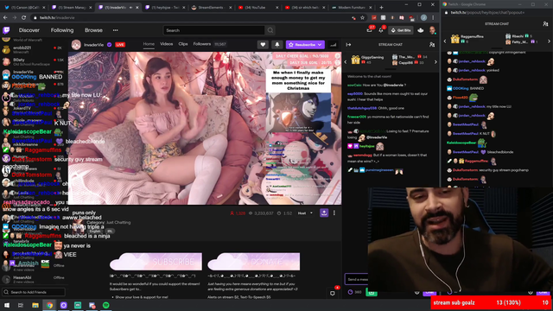Viewport: 553px width, 311px height.
Task: Open a new tab with the plus icon
Action: [x=381, y=7]
